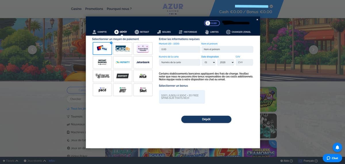Choose CASHlib payment option
The width and height of the screenshot is (345, 164).
point(123,48)
